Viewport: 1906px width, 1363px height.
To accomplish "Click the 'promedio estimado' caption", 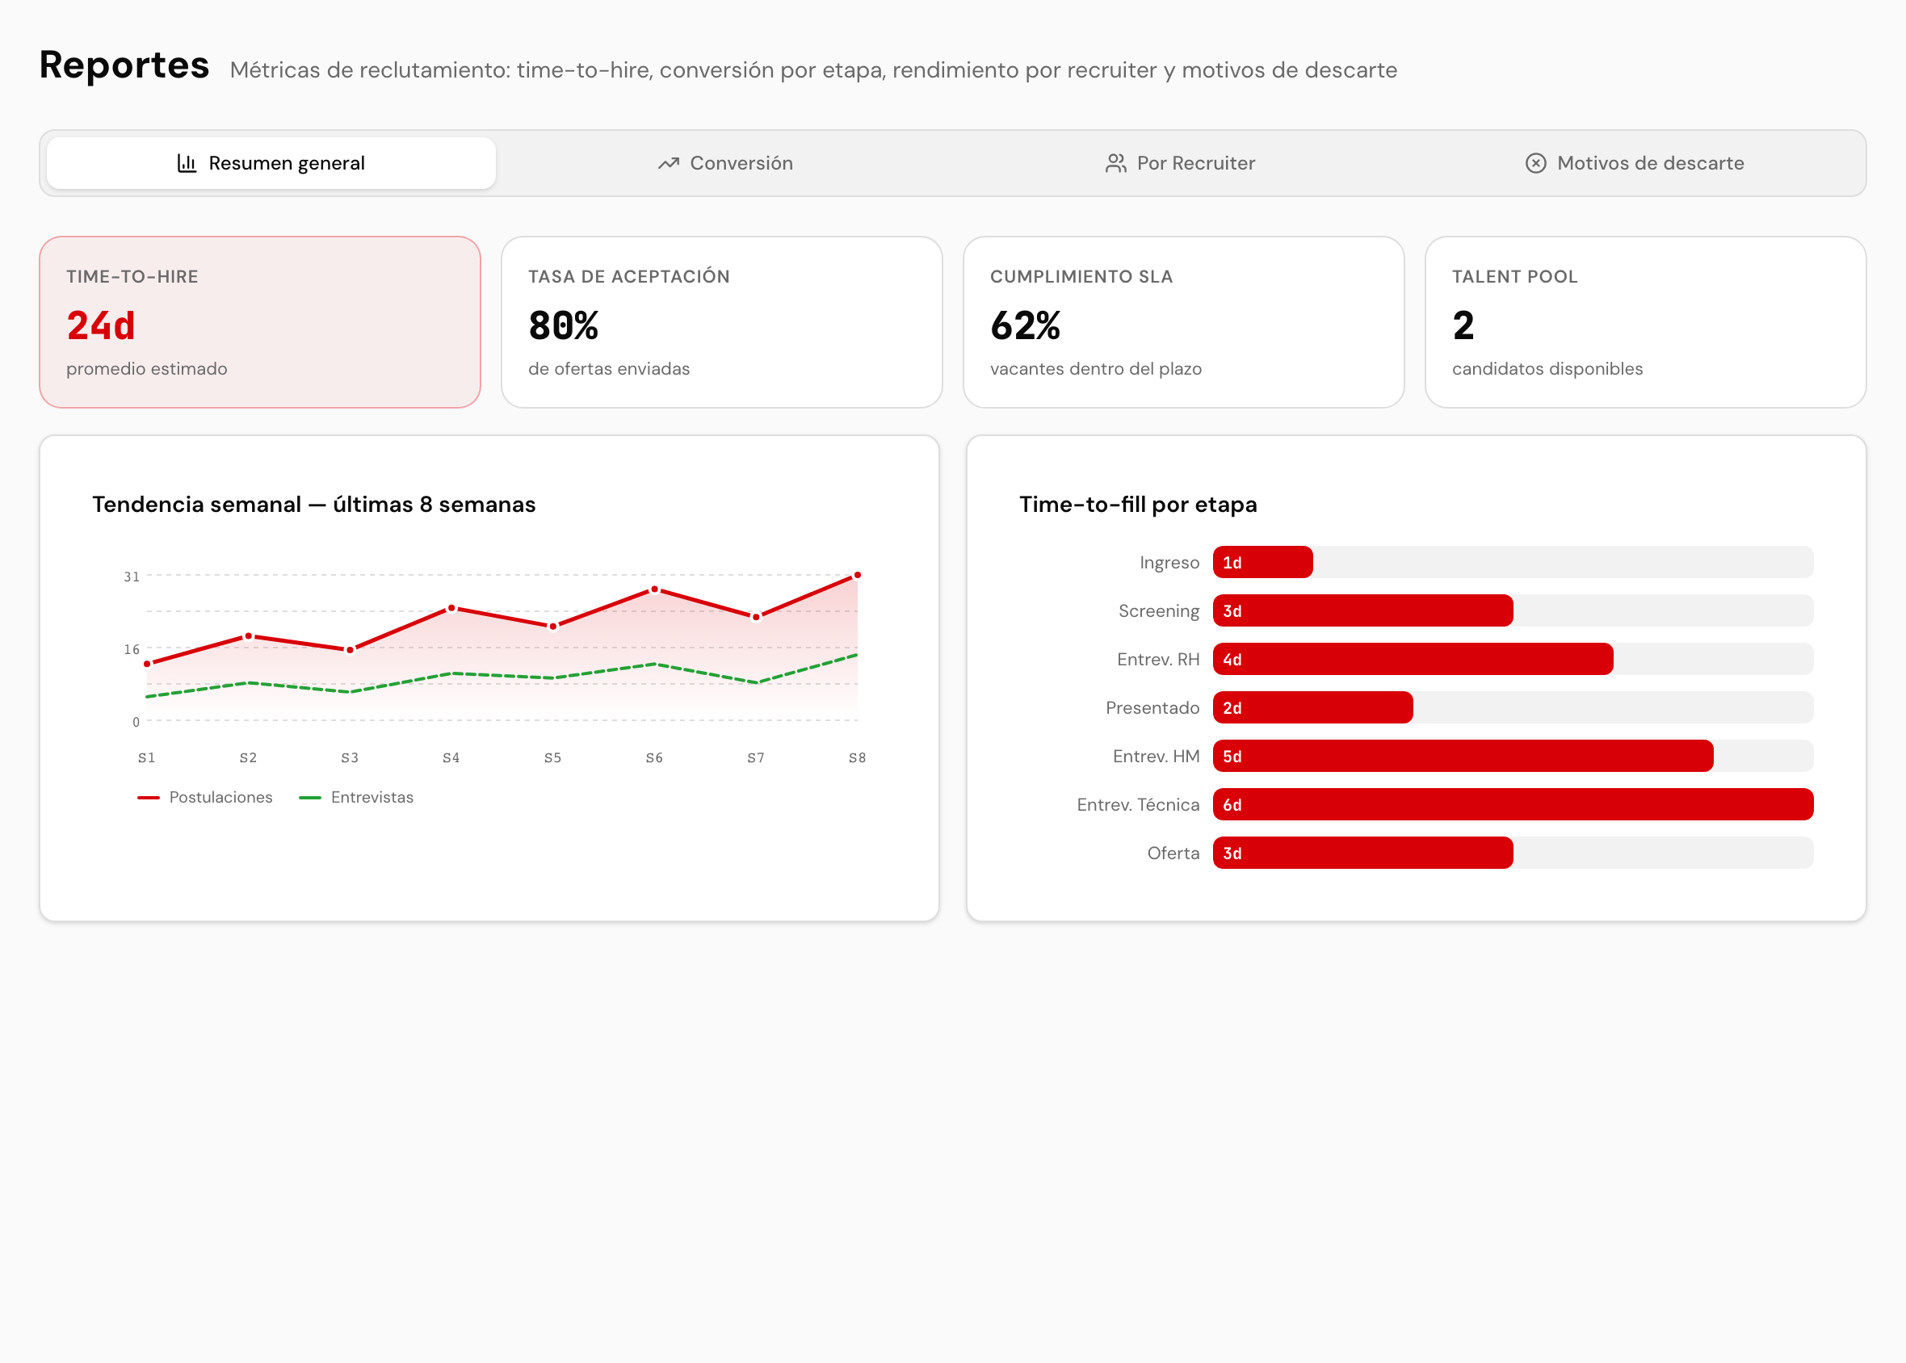I will [x=147, y=369].
